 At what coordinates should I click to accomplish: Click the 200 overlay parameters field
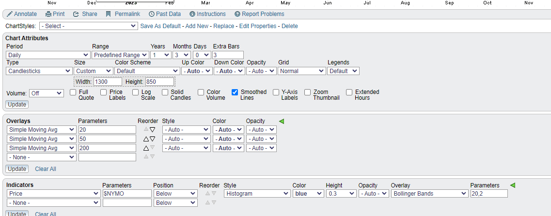(107, 148)
